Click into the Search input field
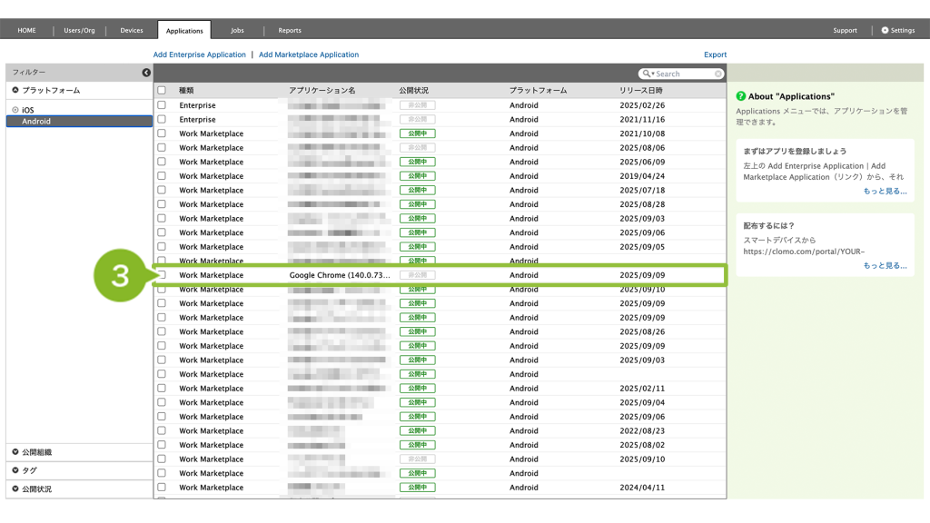The image size is (930, 523). coord(683,74)
